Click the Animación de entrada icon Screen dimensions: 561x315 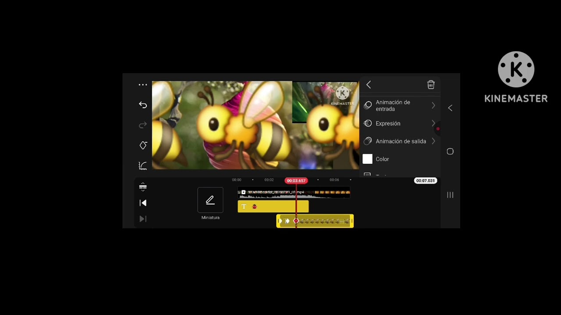point(368,105)
